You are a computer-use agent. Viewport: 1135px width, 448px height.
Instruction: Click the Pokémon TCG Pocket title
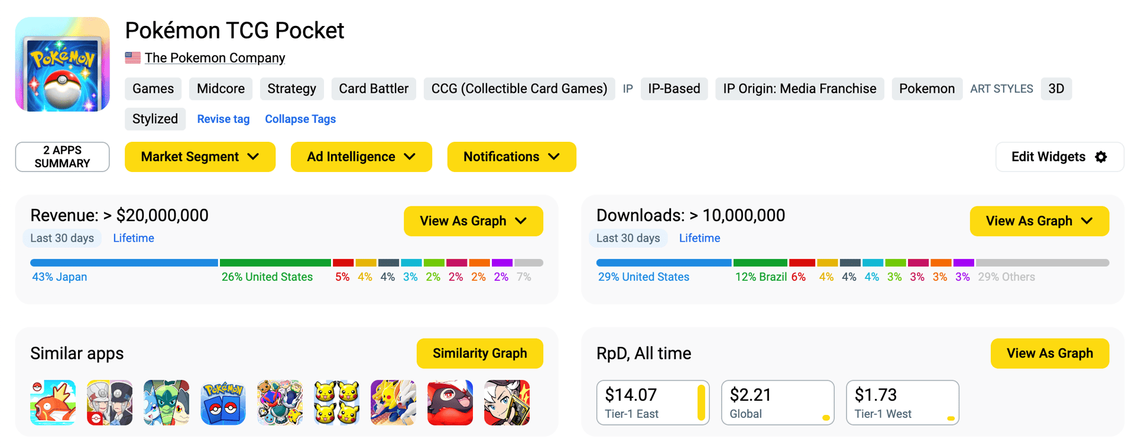coord(234,30)
